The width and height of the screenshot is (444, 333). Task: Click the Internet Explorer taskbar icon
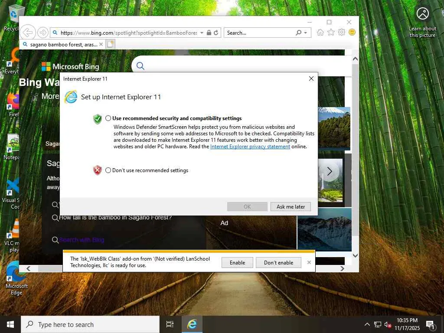(192, 324)
